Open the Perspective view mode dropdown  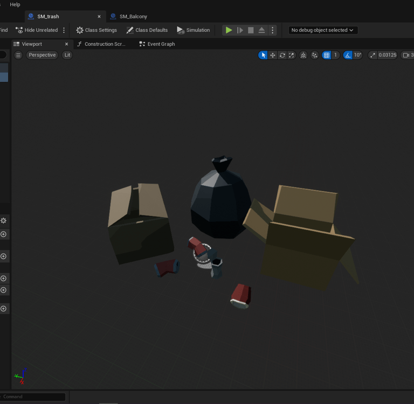click(42, 55)
